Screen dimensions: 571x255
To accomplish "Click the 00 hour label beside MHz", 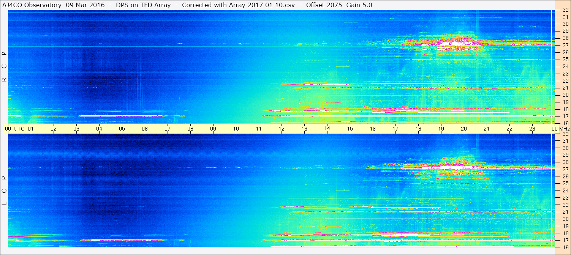I will pos(555,129).
